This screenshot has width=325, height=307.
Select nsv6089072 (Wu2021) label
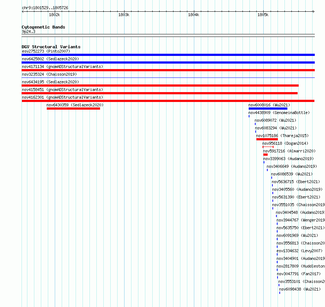point(275,120)
